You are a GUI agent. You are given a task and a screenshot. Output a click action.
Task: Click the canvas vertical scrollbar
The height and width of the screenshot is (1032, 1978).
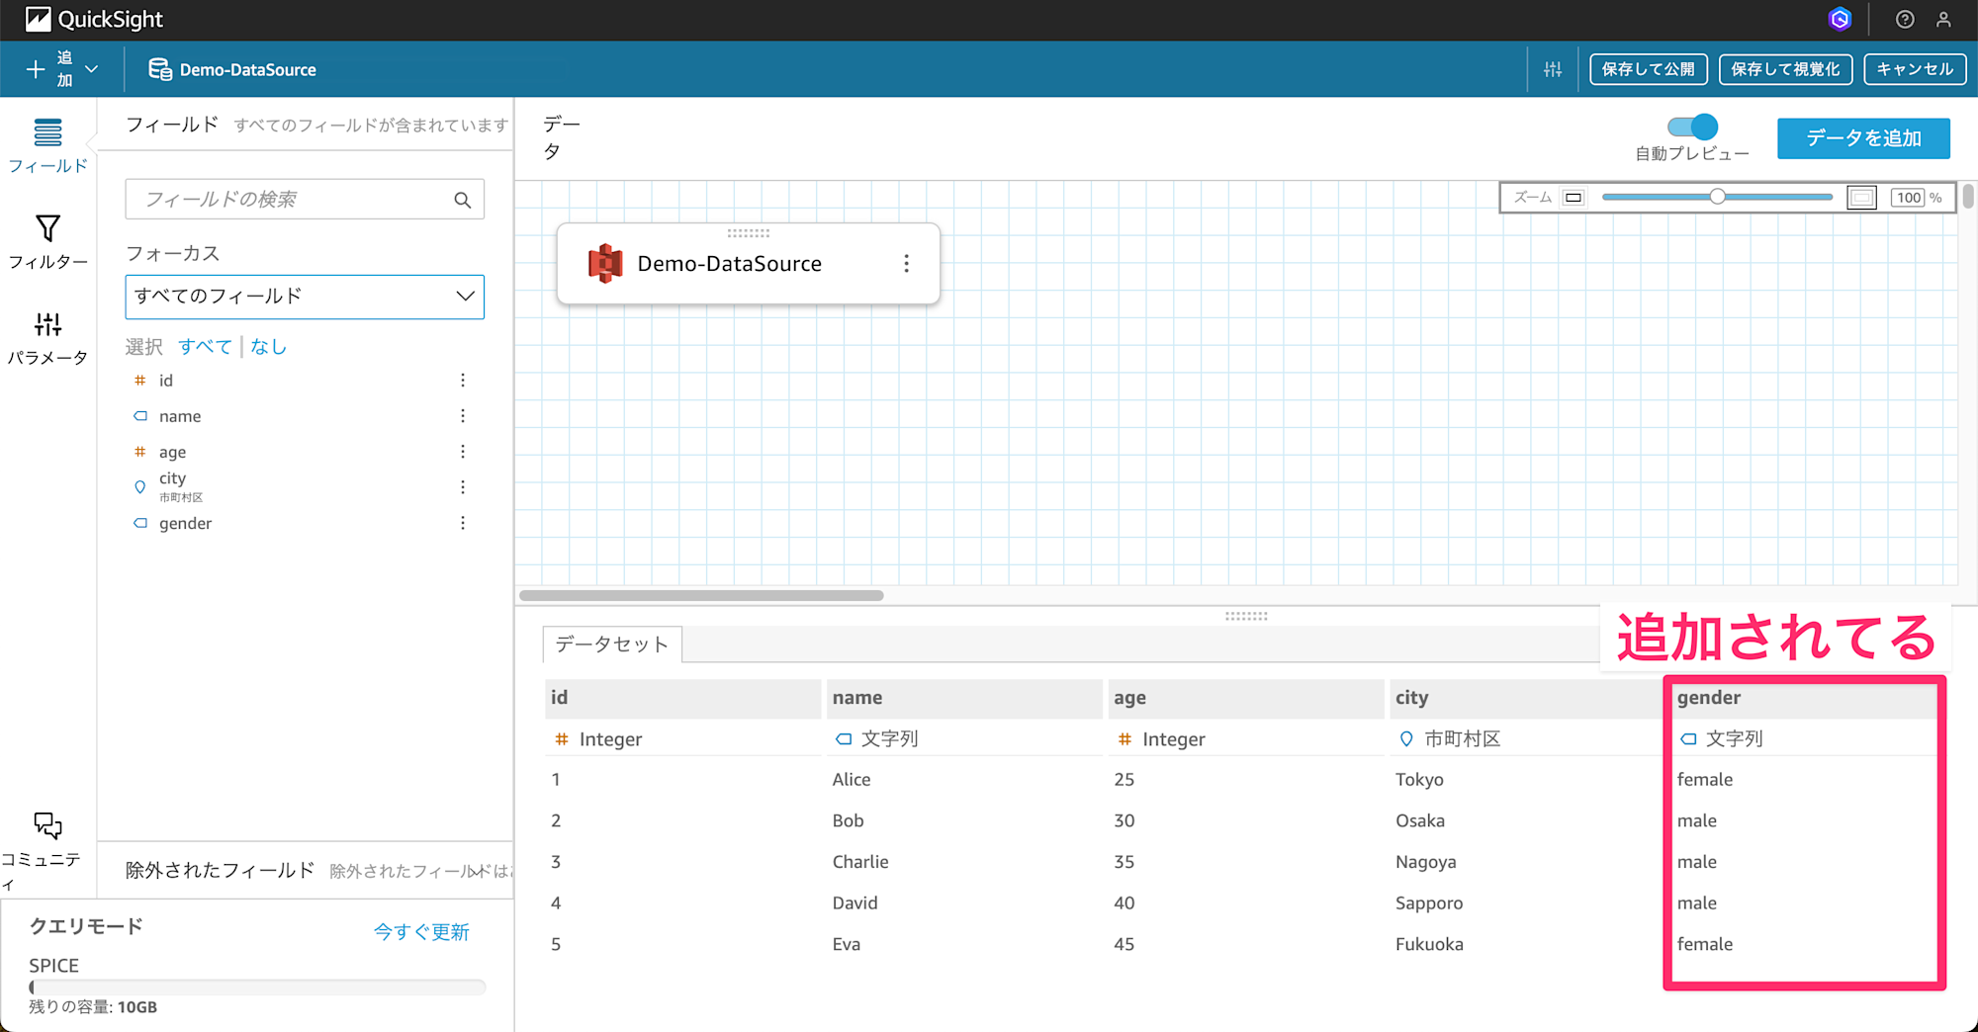tap(1968, 196)
